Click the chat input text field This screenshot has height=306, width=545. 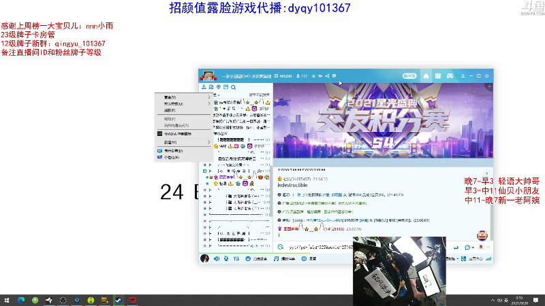point(320,248)
